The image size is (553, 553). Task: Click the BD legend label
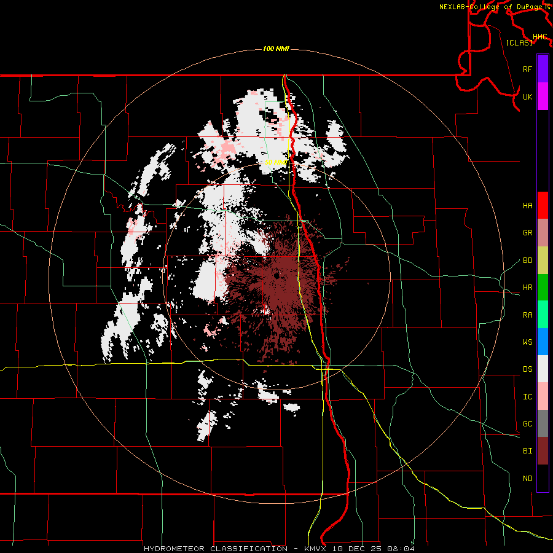point(528,261)
